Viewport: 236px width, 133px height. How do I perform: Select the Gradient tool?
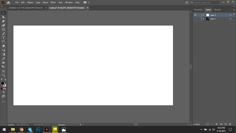tap(3, 54)
